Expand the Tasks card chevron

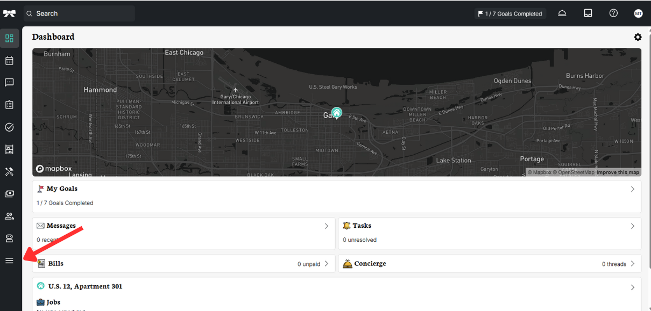pyautogui.click(x=633, y=226)
